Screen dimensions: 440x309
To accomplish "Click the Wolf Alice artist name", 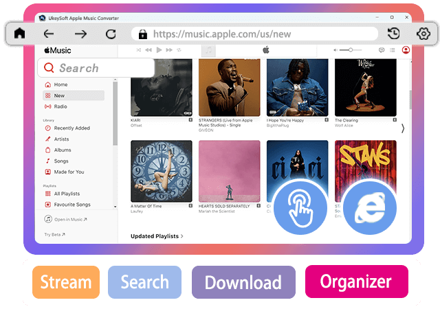I will click(x=344, y=126).
